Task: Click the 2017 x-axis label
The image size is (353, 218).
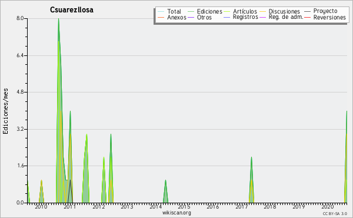Action: point(241,207)
